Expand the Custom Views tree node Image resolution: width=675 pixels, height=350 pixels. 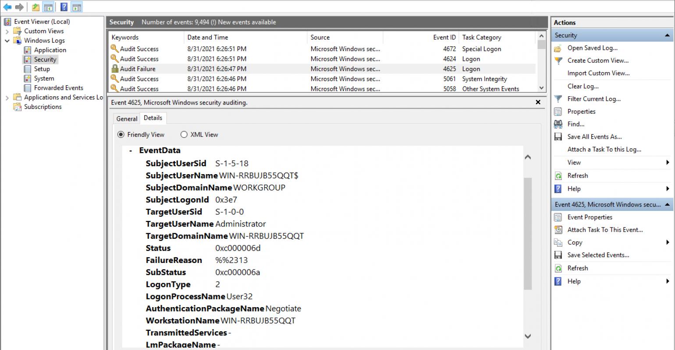pyautogui.click(x=7, y=31)
